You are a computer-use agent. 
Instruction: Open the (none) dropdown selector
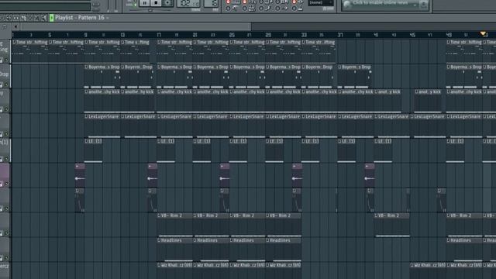click(x=321, y=2)
